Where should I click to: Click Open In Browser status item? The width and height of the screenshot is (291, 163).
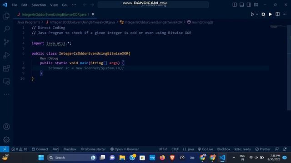click(x=125, y=149)
